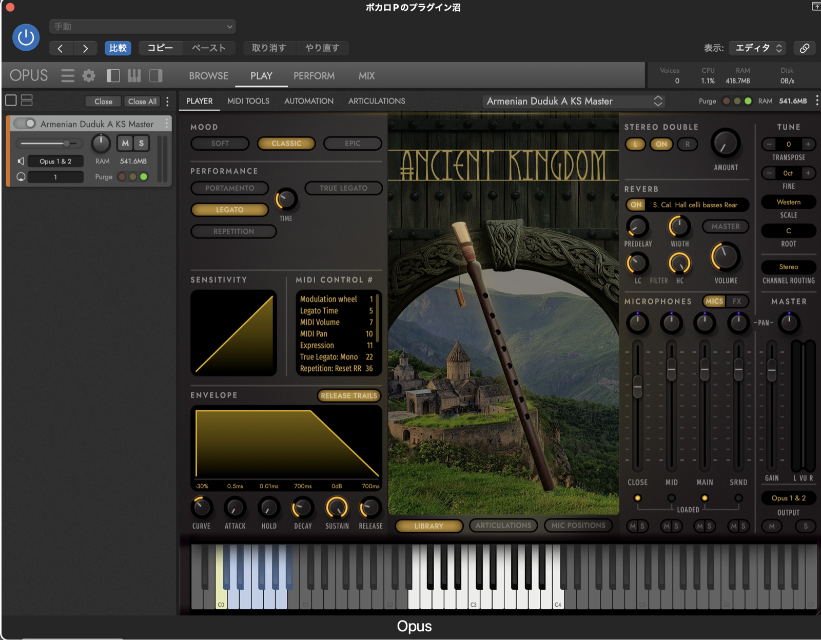Select stacked instrument list view icon
821x640 pixels.
click(27, 101)
